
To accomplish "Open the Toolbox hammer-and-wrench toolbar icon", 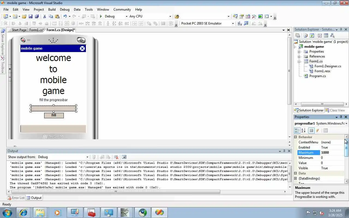I will point(254,16).
